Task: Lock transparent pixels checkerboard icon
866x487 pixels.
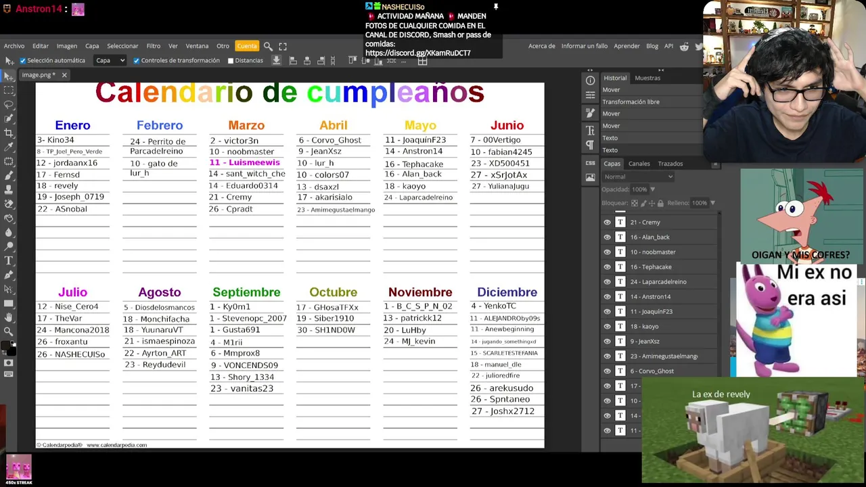Action: tap(635, 203)
